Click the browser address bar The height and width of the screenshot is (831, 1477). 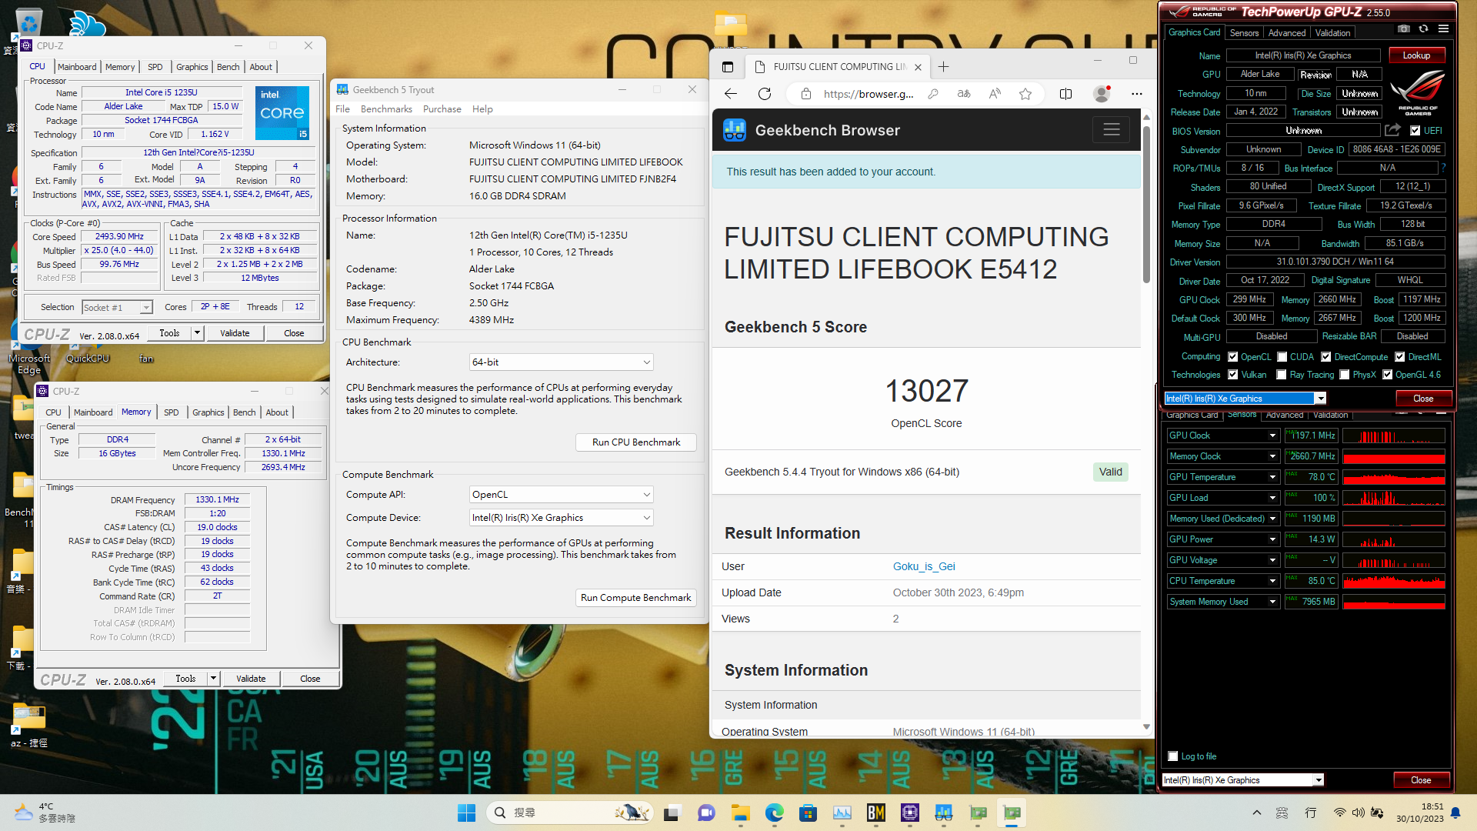869,94
